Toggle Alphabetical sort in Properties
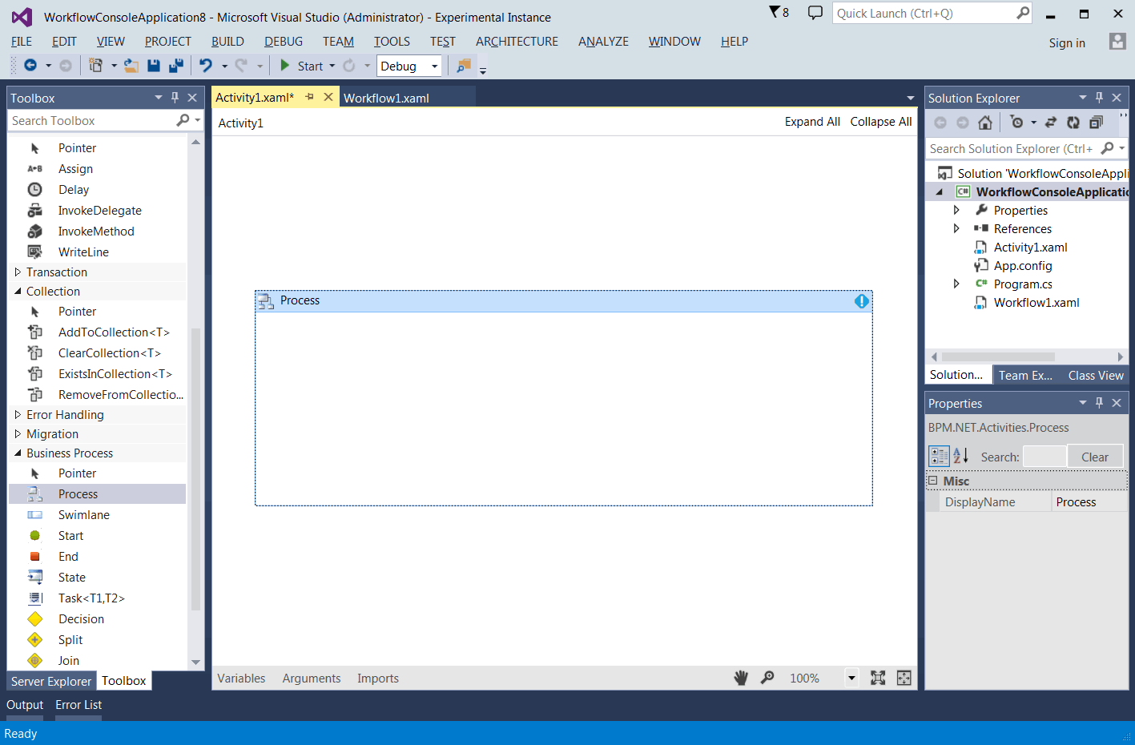1135x745 pixels. coord(960,456)
